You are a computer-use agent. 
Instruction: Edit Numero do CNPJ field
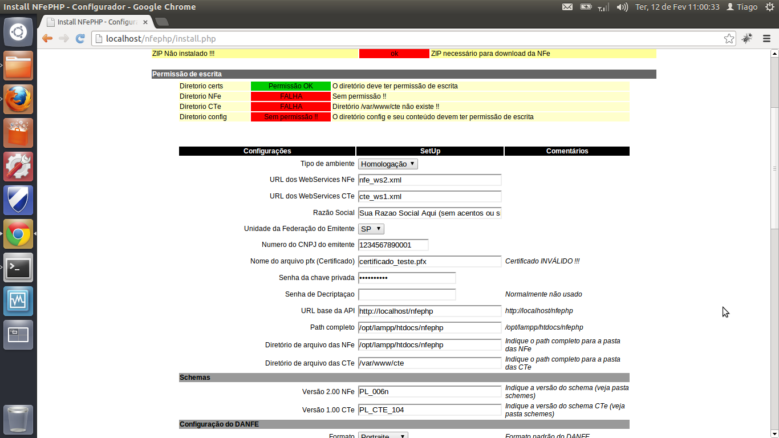(x=393, y=245)
